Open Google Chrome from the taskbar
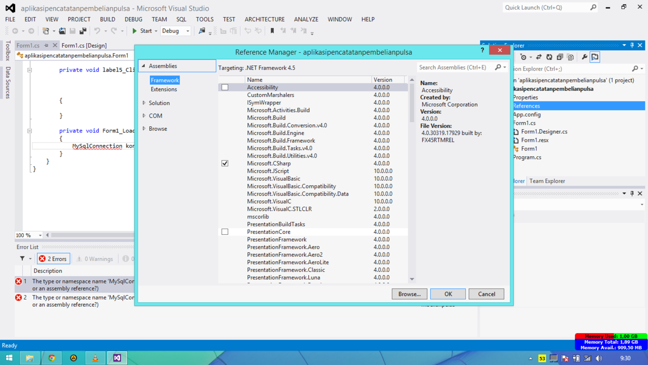The height and width of the screenshot is (365, 648). click(x=52, y=358)
